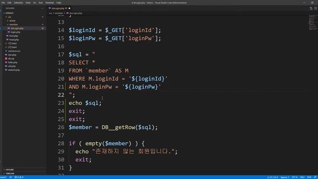Open the Edit menu
Image resolution: width=318 pixels, height=179 pixels.
[9, 2]
